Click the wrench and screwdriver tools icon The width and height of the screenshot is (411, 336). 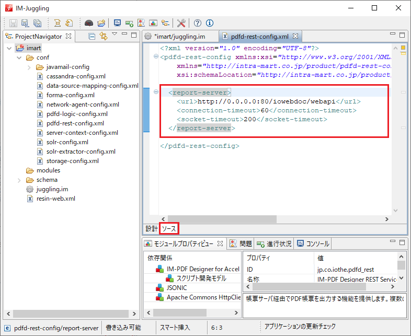181,23
